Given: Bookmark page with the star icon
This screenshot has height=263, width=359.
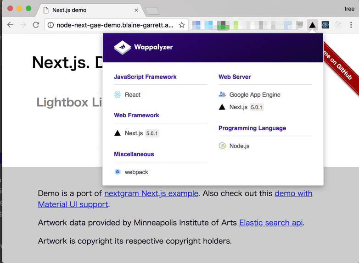Looking at the screenshot, I should tap(182, 25).
